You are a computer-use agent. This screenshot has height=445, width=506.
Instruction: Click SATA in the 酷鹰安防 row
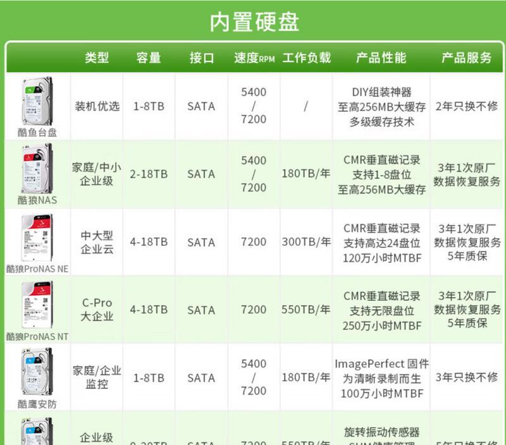click(201, 378)
